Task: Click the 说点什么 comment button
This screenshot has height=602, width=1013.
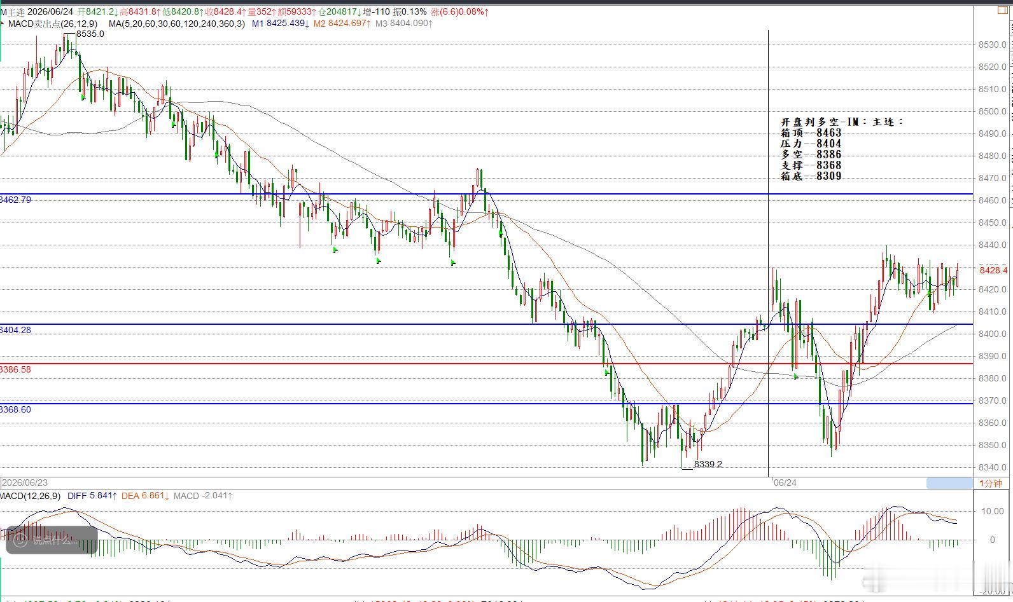Action: 51,541
